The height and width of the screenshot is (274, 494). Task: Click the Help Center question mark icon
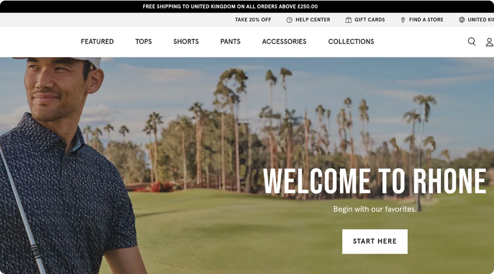click(x=289, y=20)
